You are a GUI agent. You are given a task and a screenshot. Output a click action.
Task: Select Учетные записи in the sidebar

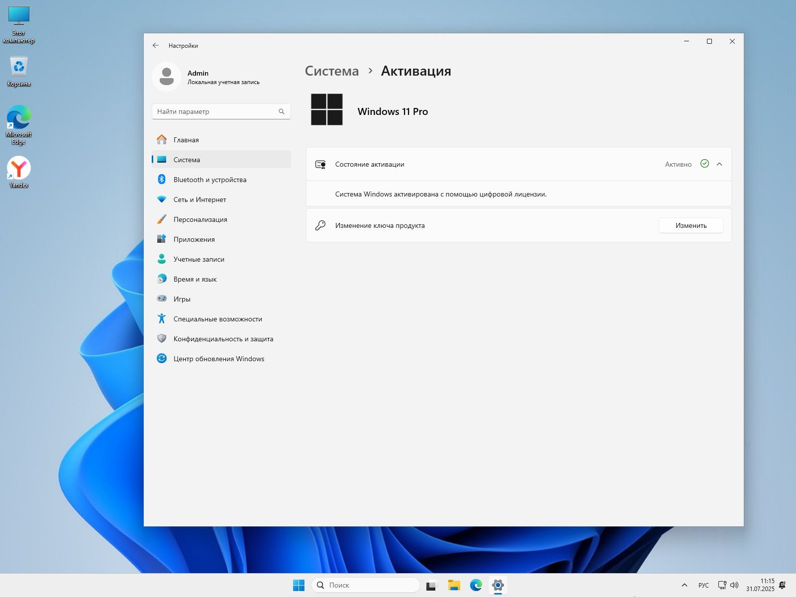click(221, 259)
